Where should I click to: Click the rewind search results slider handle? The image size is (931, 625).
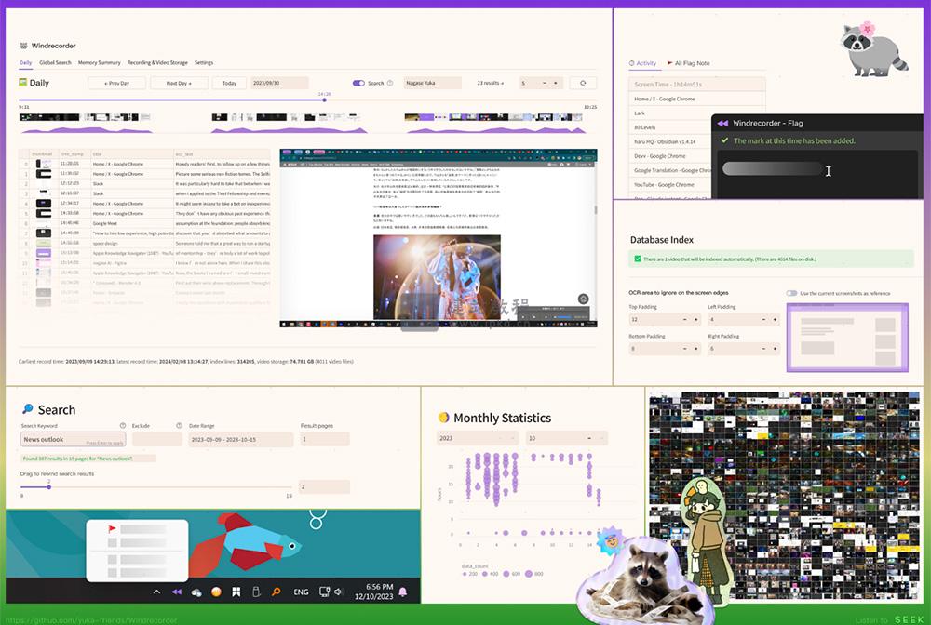[x=48, y=486]
